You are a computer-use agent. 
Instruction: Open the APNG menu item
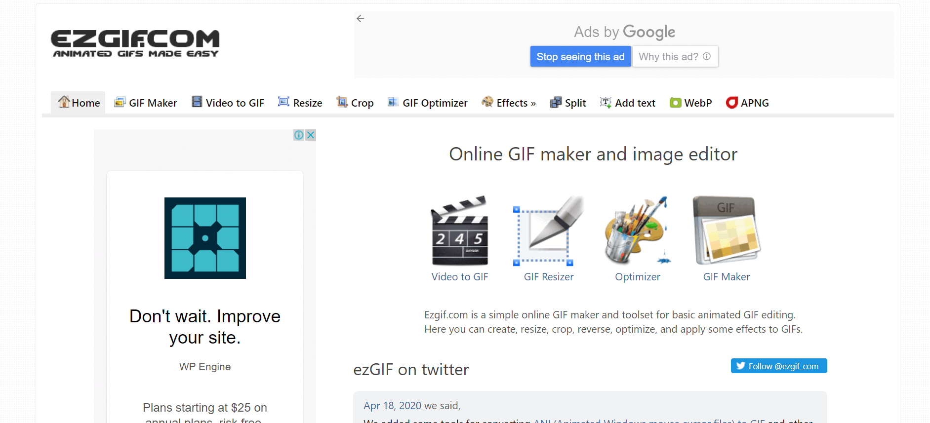click(x=747, y=103)
